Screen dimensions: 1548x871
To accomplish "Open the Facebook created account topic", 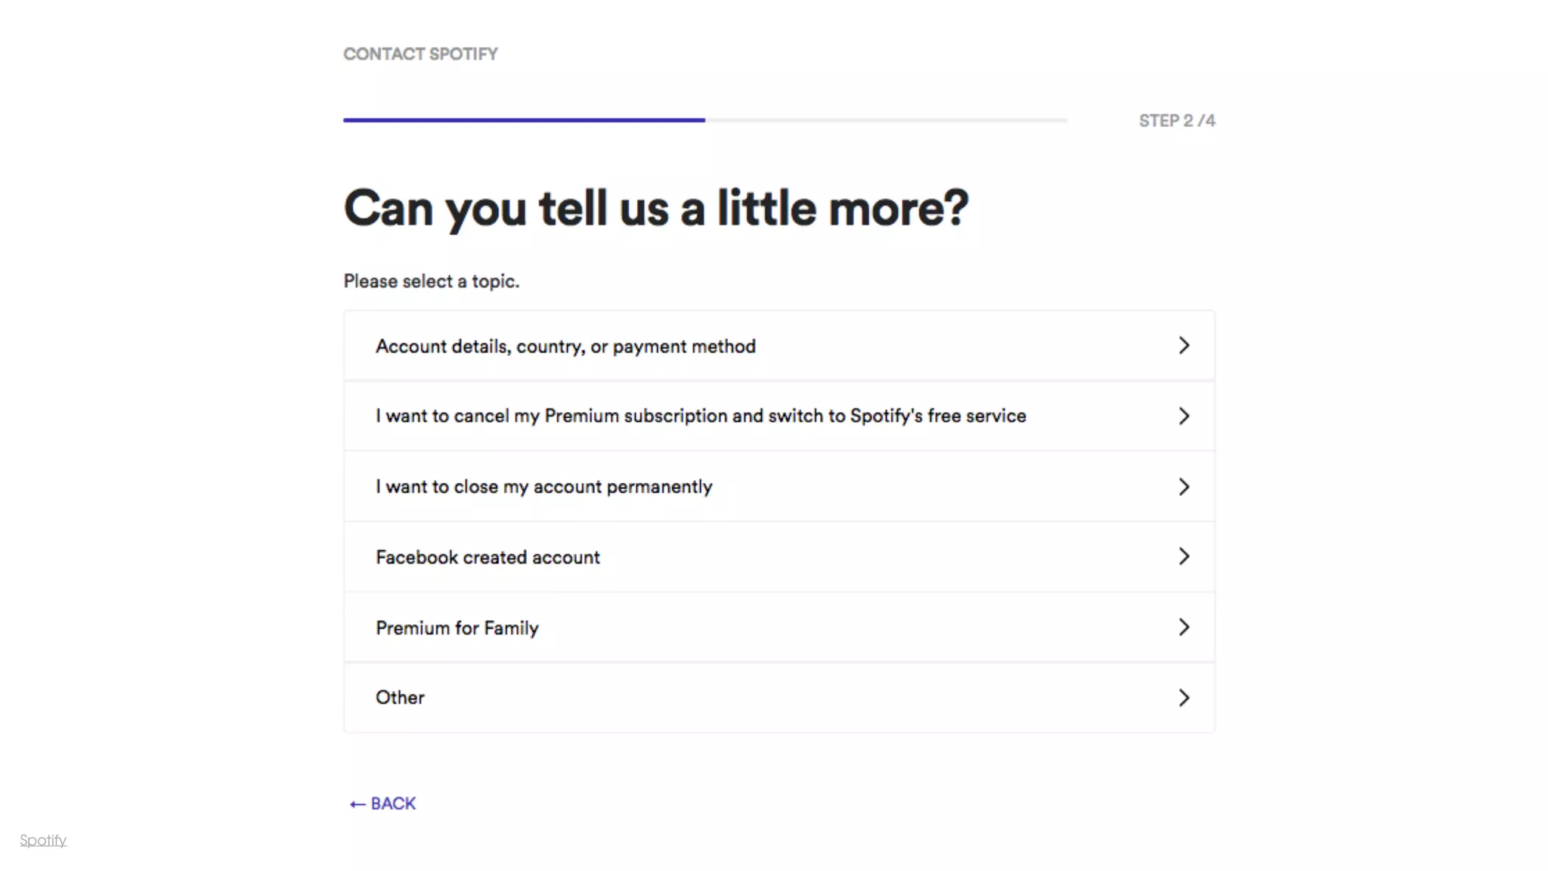I will coord(488,557).
